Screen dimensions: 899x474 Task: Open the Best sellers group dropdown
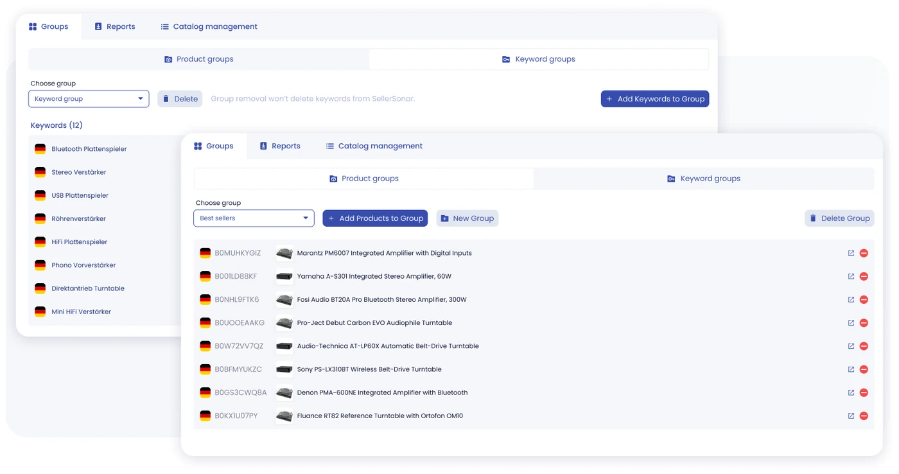[254, 218]
